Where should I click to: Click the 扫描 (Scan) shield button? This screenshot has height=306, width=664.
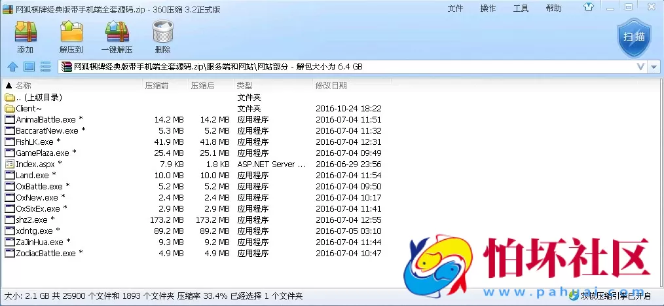pos(634,37)
